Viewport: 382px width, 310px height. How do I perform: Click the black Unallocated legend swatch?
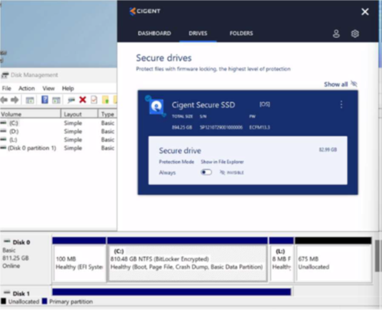click(4, 301)
